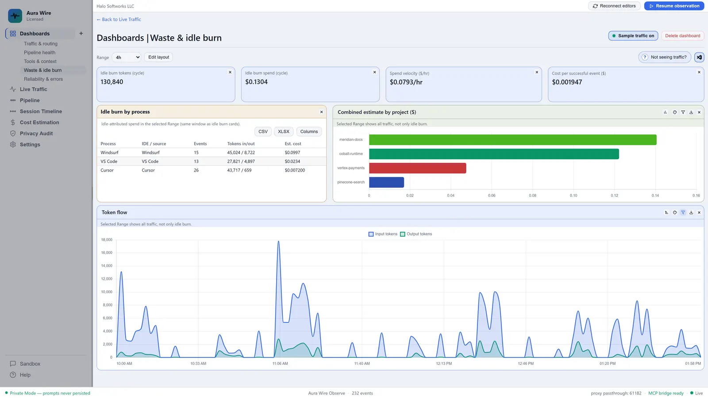Click the Reconnect editors button
This screenshot has height=398, width=708.
(614, 6)
